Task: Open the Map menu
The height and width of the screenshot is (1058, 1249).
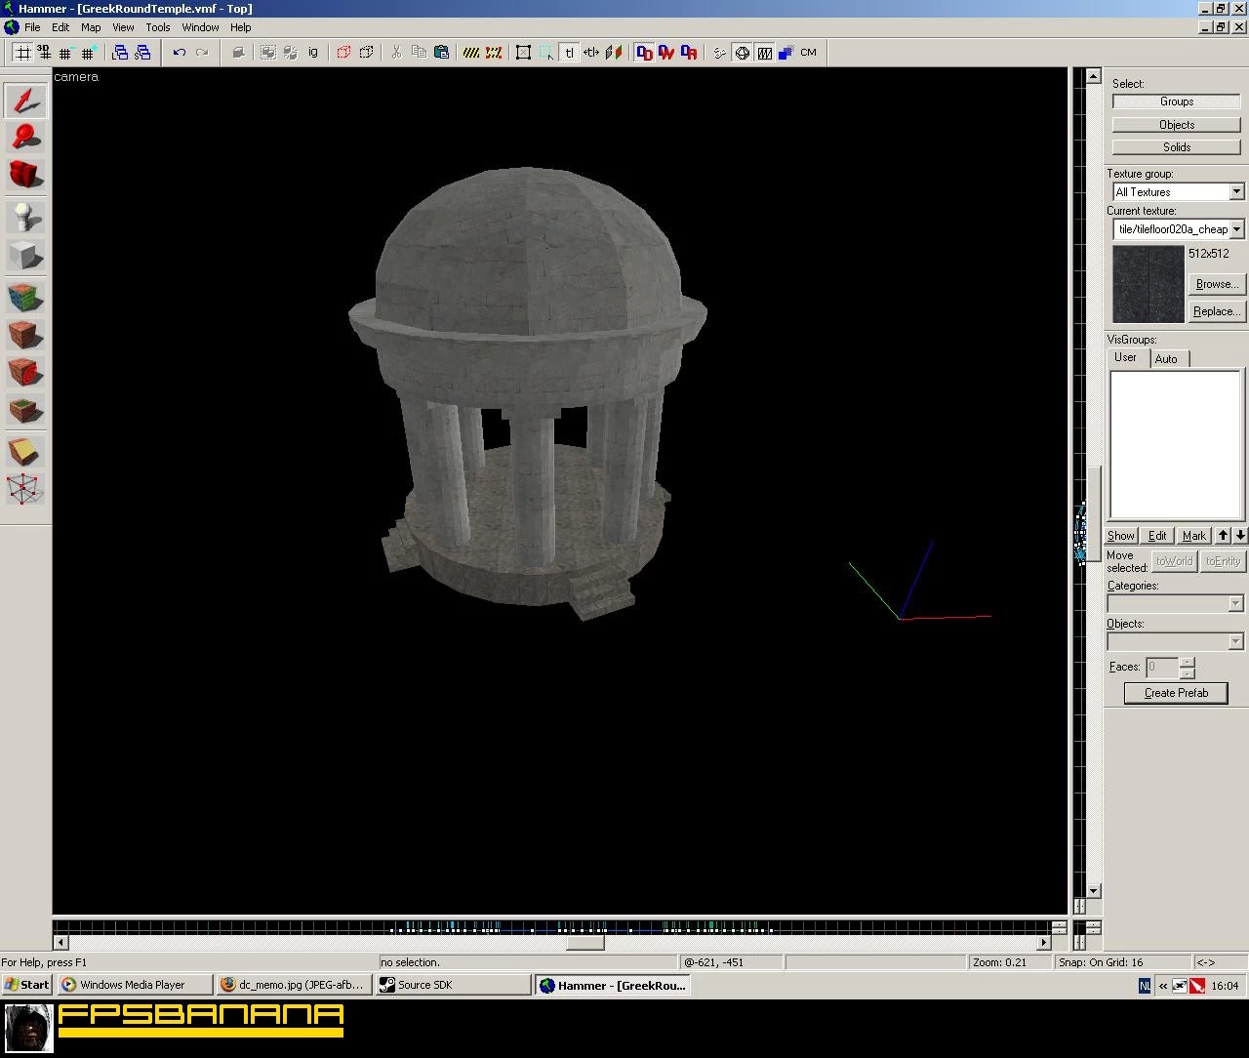Action: click(91, 27)
